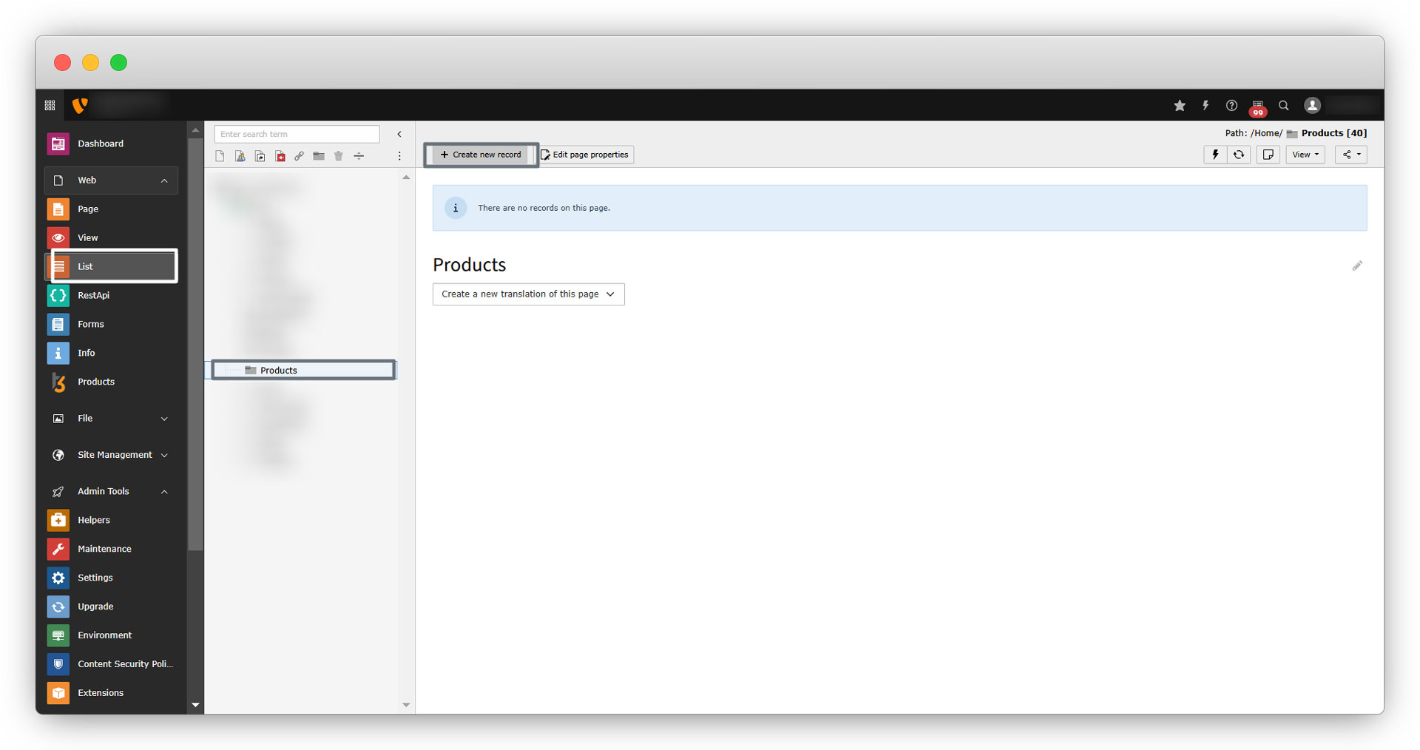Edit the Products title with pencil icon
Image resolution: width=1420 pixels, height=750 pixels.
[x=1356, y=266]
